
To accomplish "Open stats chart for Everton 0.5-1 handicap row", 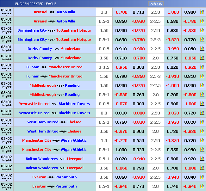I will [202, 186].
